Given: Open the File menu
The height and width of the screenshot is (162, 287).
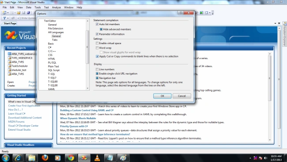Looking at the screenshot, I should click(4, 8).
